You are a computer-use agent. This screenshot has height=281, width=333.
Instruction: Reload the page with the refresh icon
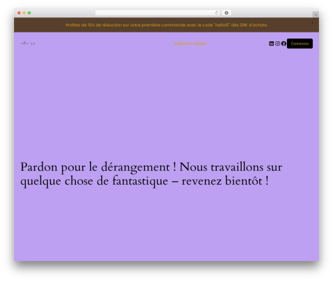coord(216,13)
